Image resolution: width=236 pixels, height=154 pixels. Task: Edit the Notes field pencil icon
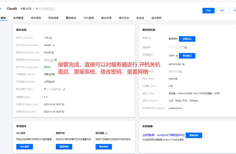64,89
